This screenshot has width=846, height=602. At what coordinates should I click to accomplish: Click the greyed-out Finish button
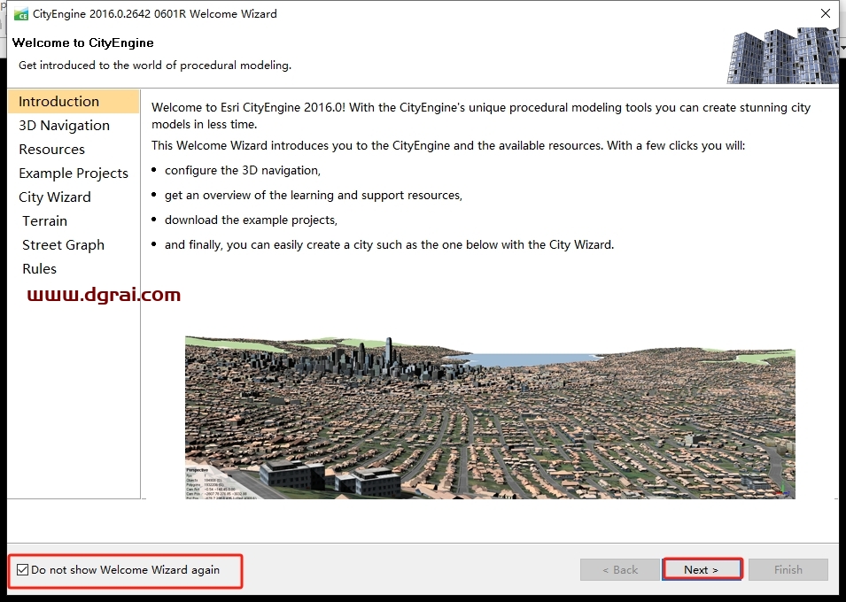[x=788, y=569]
